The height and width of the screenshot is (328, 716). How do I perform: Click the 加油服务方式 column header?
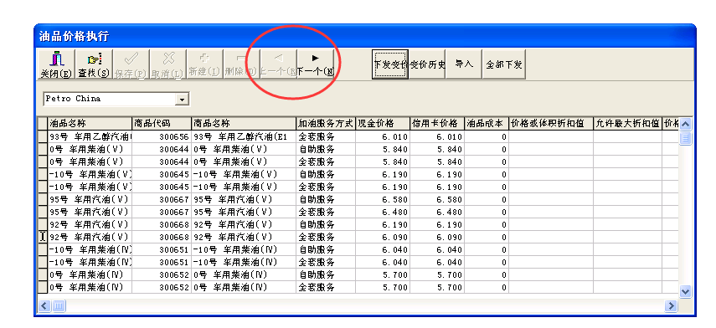(326, 124)
